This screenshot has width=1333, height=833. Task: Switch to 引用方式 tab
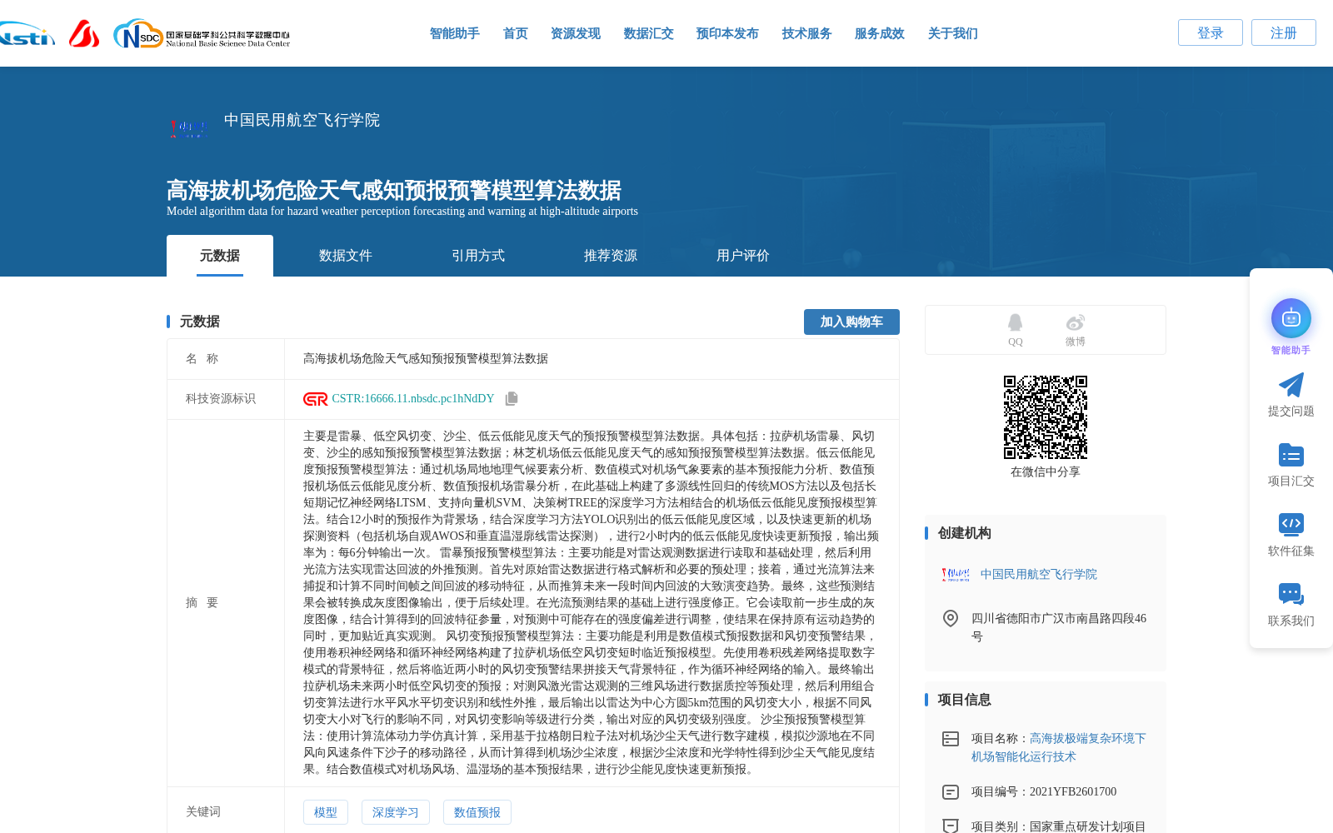(478, 256)
